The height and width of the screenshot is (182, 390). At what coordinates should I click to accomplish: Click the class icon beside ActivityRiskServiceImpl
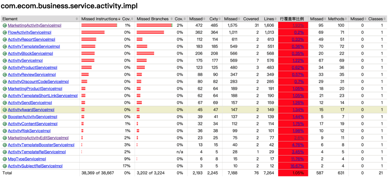(x=4, y=131)
